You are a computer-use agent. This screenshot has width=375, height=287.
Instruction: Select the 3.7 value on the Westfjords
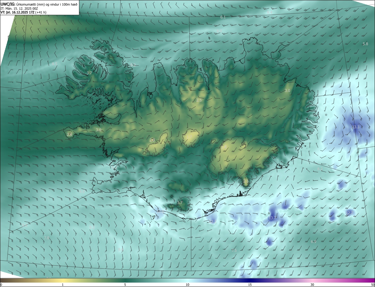90,73
